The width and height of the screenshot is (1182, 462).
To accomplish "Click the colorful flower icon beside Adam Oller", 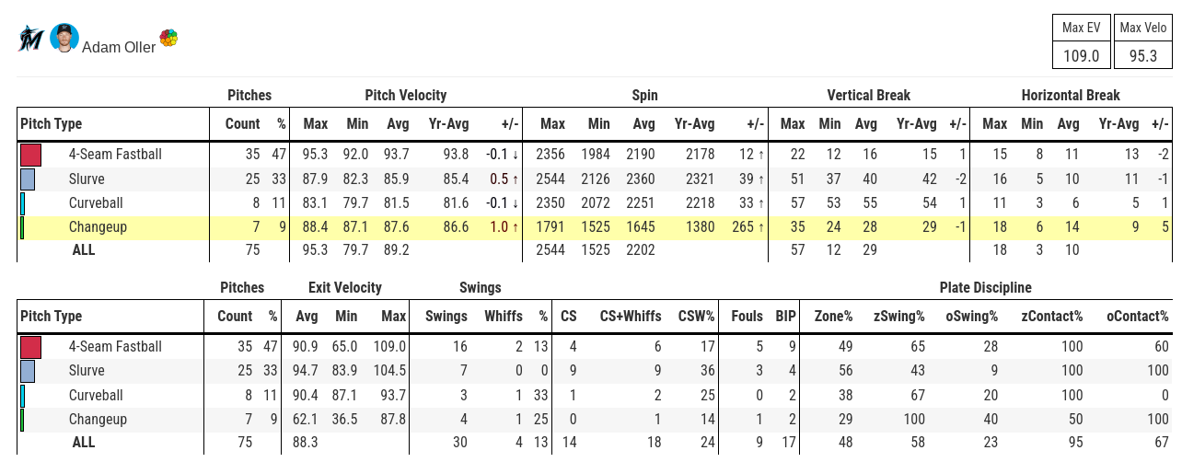I will tap(168, 38).
